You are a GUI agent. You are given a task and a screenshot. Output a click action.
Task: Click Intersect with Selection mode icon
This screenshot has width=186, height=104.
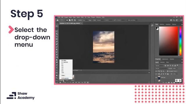click(75, 20)
